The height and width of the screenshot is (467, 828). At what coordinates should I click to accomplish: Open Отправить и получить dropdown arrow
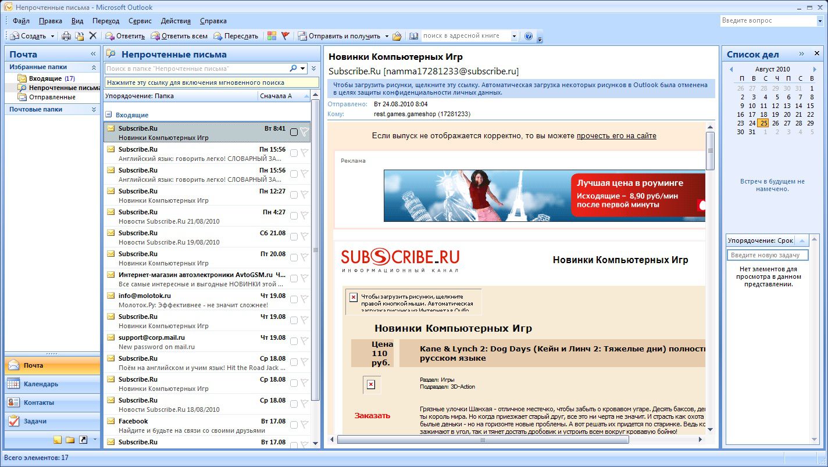387,36
